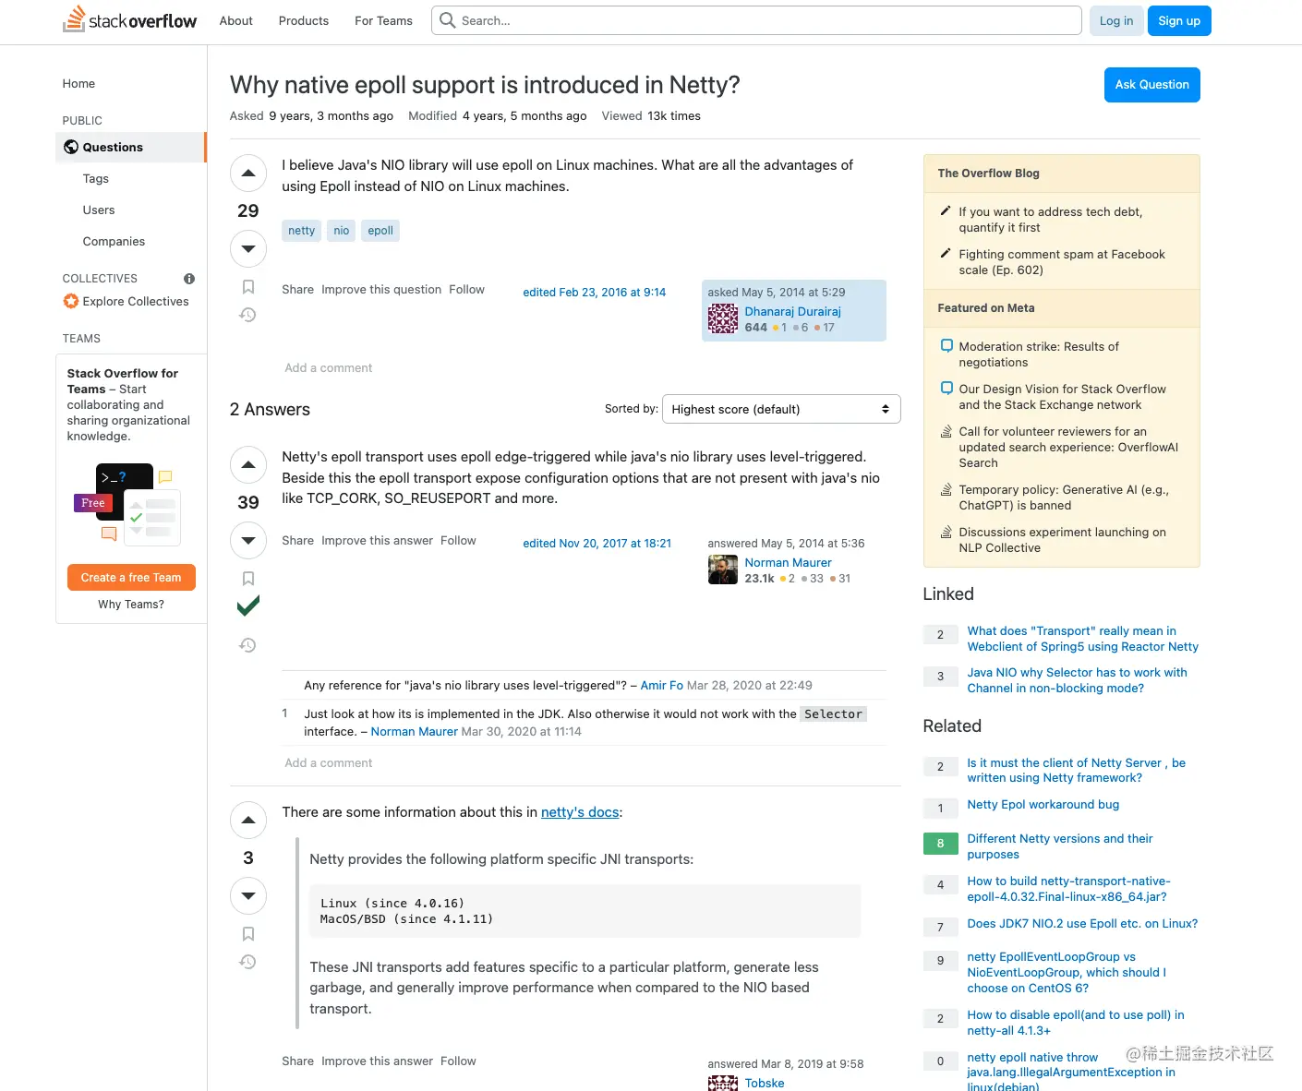1302x1091 pixels.
Task: Show the question's activity history
Action: (247, 315)
